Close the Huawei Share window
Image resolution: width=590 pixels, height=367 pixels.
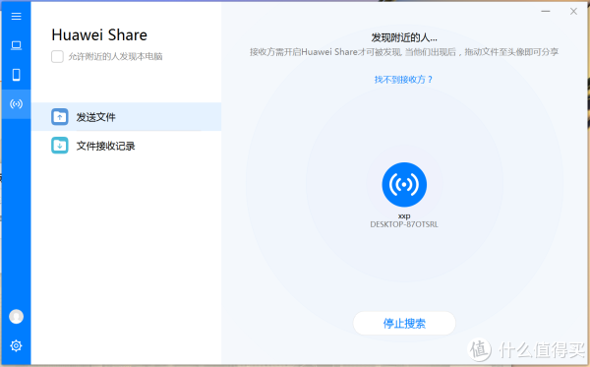point(573,11)
